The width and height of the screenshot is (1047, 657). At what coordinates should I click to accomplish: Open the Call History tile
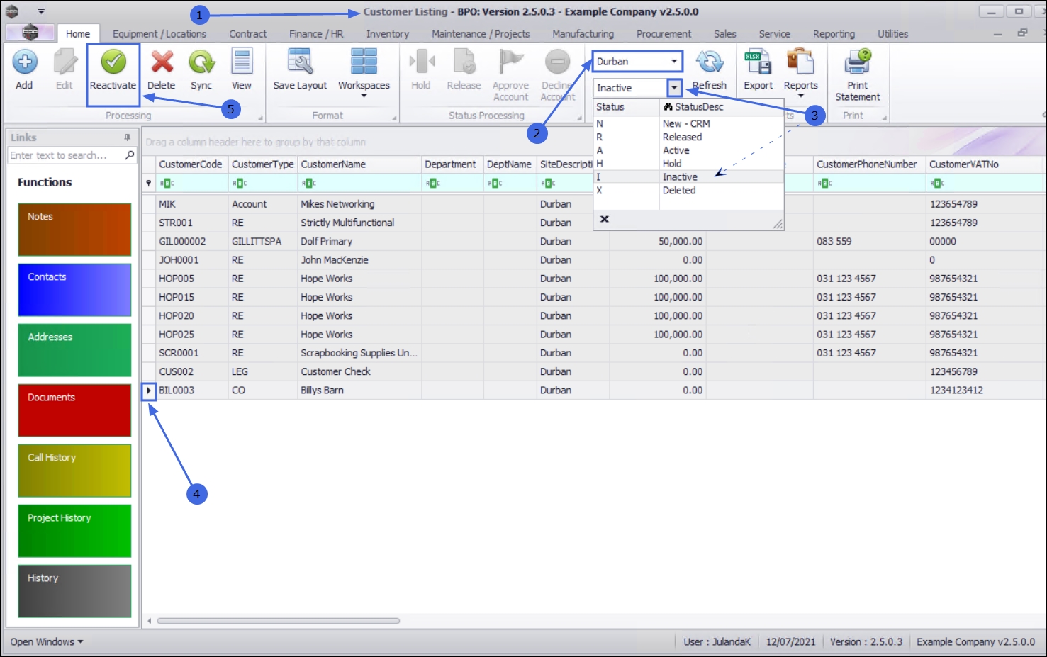pyautogui.click(x=74, y=471)
